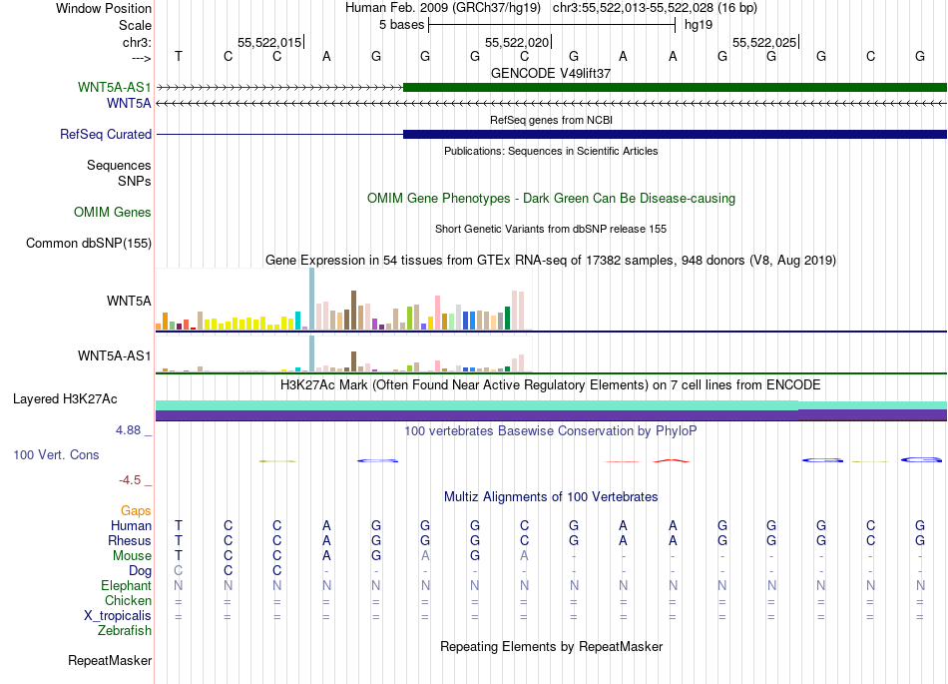Click the Scale track label

(135, 25)
